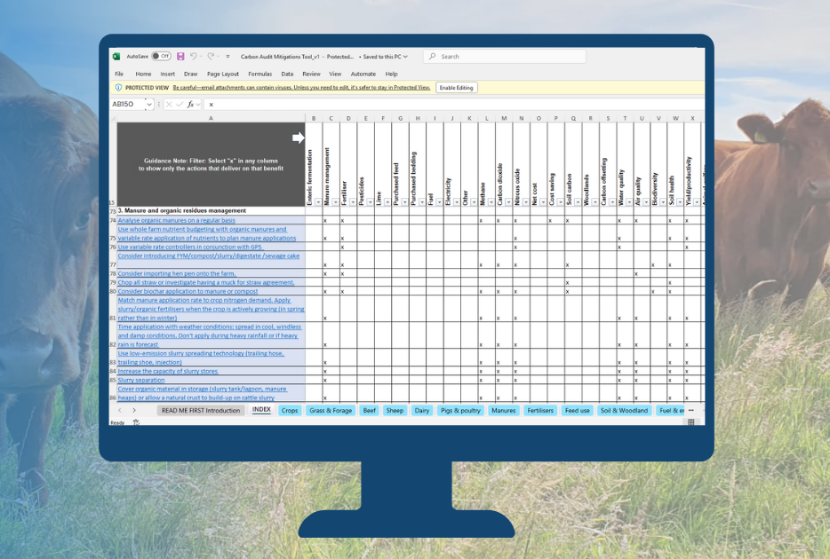Open the Insert ribbon tab
830x559 pixels.
pyautogui.click(x=167, y=74)
